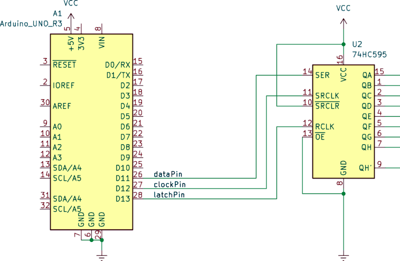Select the RESET pin name on Arduino

pyautogui.click(x=64, y=65)
